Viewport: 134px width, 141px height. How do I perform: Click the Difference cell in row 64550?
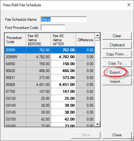click(85, 64)
